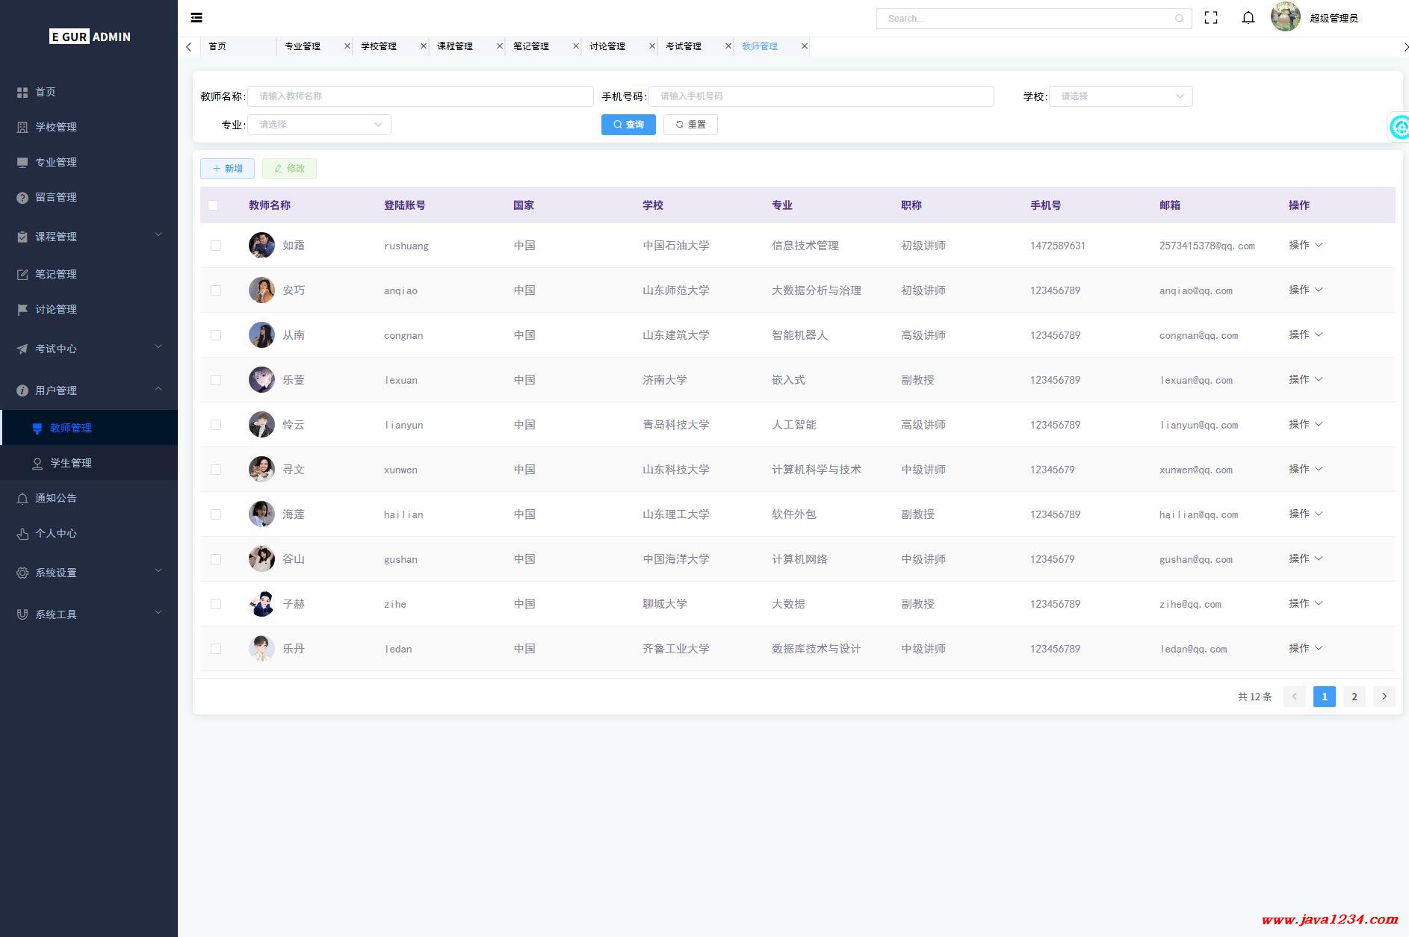Open 学生管理 in the sidebar

click(x=71, y=463)
